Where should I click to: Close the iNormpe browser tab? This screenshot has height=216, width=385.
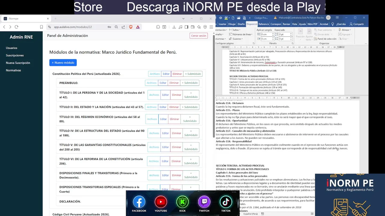[48, 19]
